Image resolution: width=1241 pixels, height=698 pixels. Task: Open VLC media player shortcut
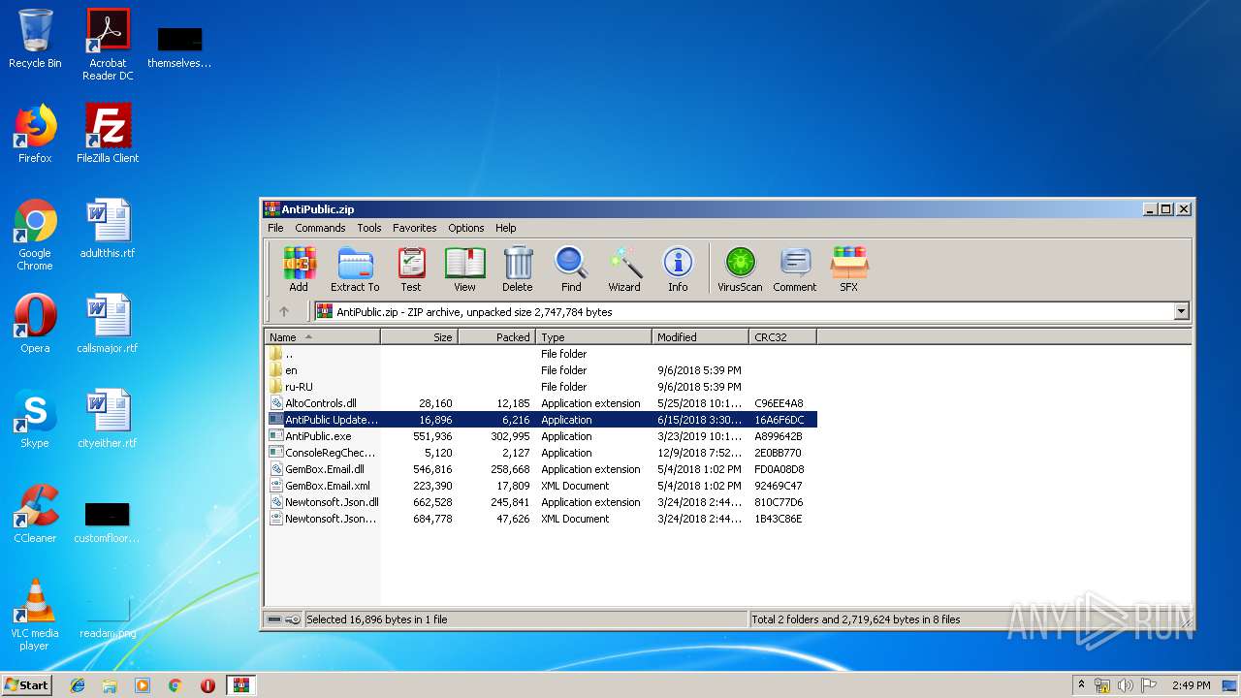click(x=35, y=615)
